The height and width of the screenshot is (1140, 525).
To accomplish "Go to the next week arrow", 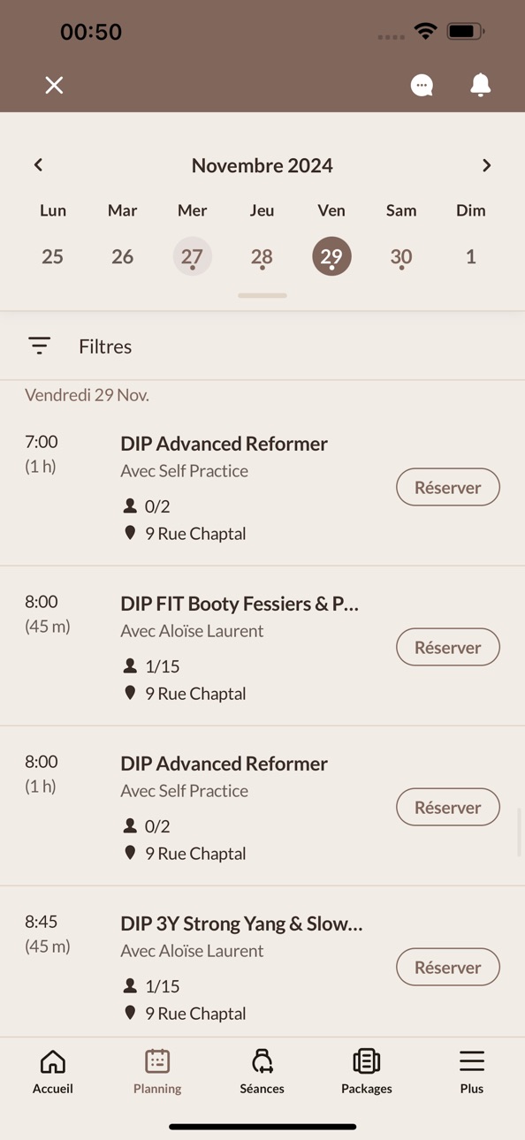I will [486, 165].
